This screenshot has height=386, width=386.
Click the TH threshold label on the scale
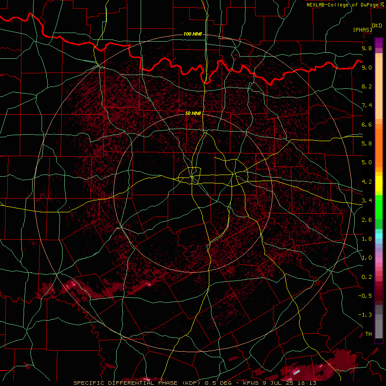click(x=368, y=334)
